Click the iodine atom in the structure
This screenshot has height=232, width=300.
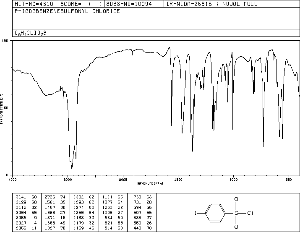point(196,213)
